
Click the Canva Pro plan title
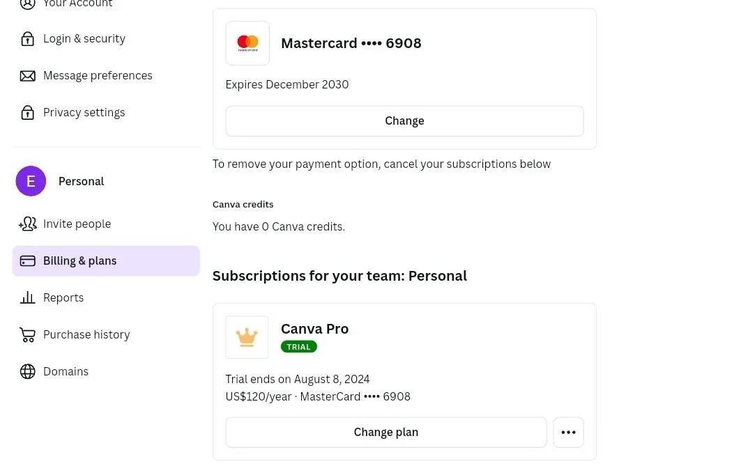pyautogui.click(x=315, y=329)
